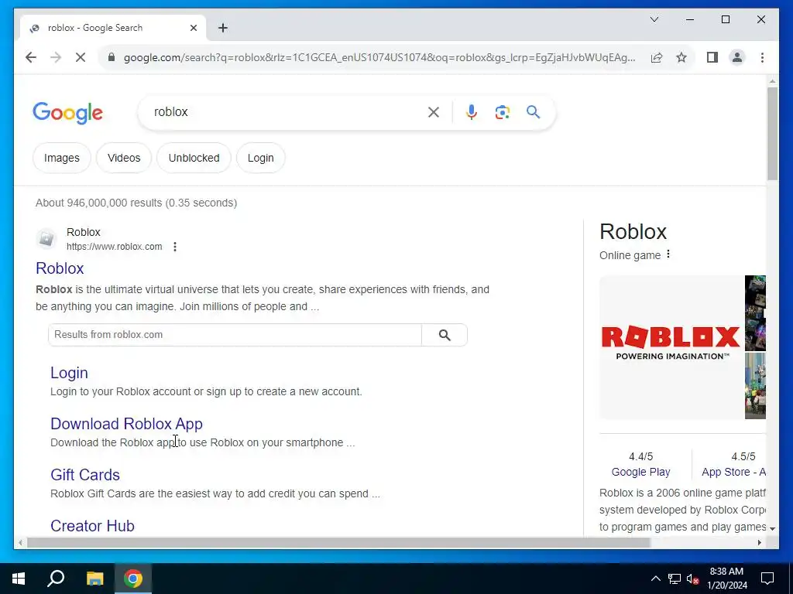Go to Google home via the logo

pyautogui.click(x=68, y=113)
